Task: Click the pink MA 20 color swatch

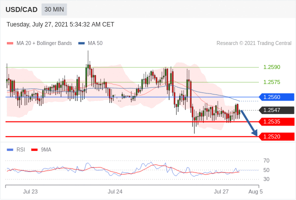Action: point(10,43)
